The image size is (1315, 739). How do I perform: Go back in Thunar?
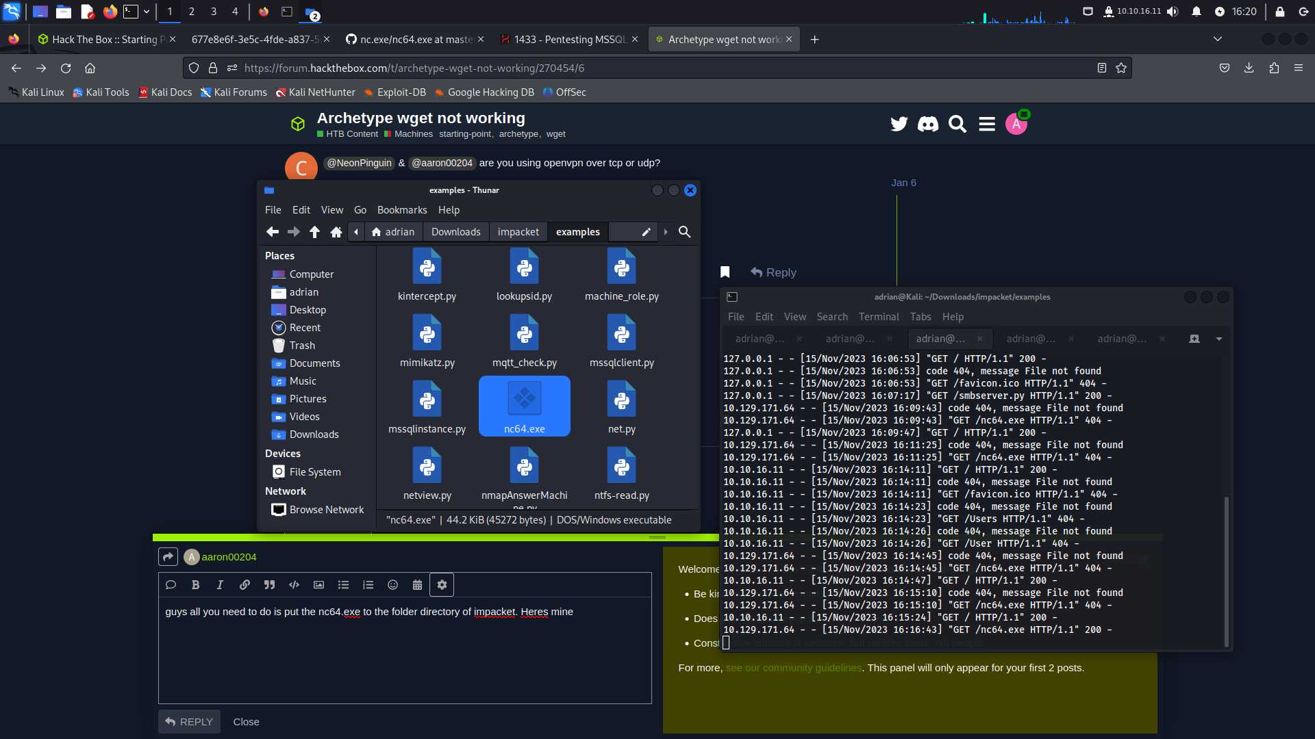point(272,232)
